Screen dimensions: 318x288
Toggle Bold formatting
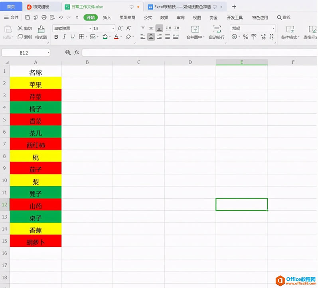click(56, 37)
